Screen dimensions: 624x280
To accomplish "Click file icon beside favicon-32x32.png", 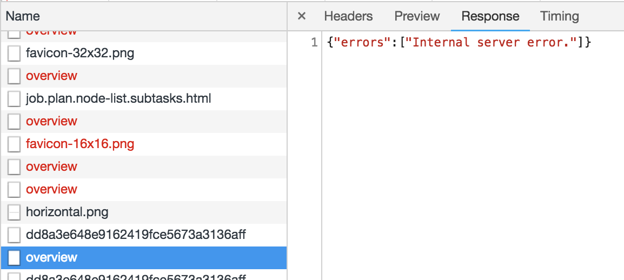I will tap(14, 54).
